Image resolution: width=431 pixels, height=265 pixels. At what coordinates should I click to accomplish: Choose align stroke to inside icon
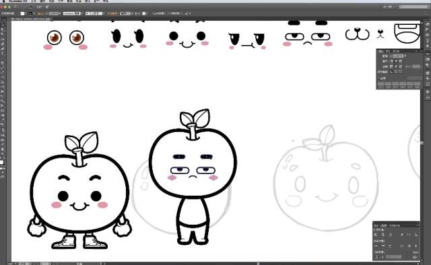[x=396, y=72]
